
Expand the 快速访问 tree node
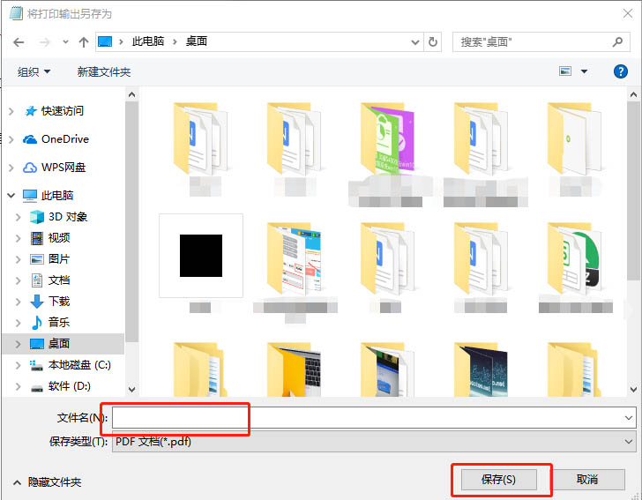point(11,111)
